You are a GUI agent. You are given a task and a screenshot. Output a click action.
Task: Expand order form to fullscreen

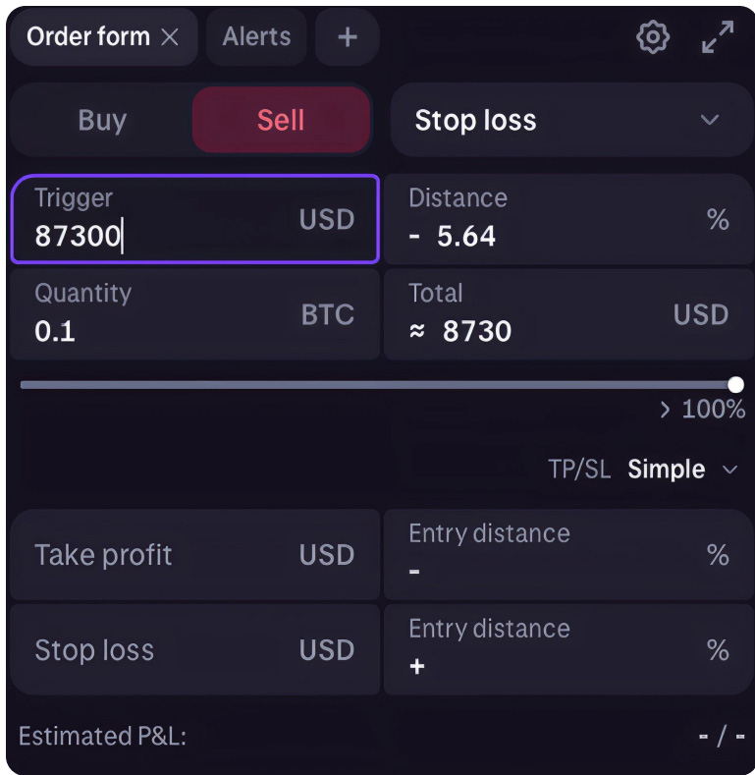click(718, 37)
